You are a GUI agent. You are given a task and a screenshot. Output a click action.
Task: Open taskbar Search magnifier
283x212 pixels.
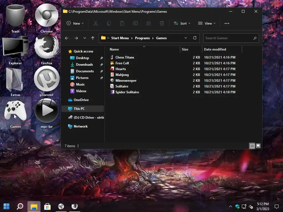tap(20, 206)
